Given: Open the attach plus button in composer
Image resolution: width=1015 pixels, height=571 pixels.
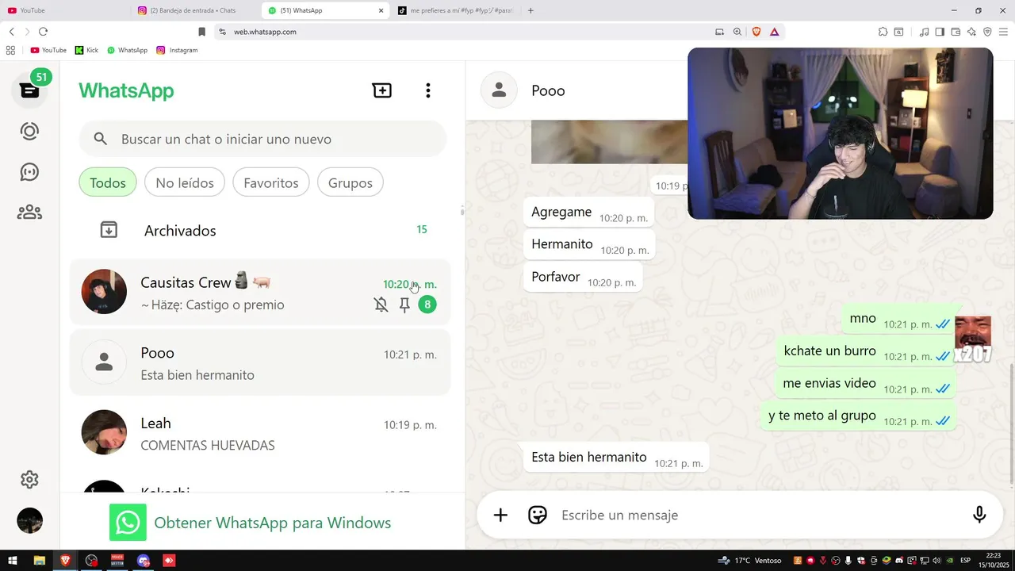Looking at the screenshot, I should [500, 515].
